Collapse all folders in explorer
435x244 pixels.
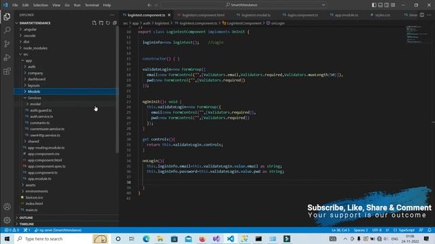(x=115, y=23)
